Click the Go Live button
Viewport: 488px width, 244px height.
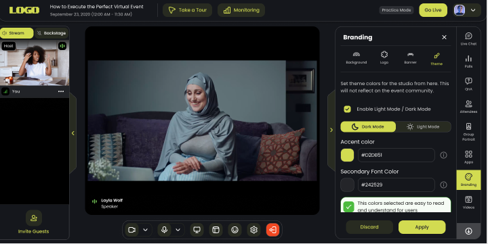(433, 10)
